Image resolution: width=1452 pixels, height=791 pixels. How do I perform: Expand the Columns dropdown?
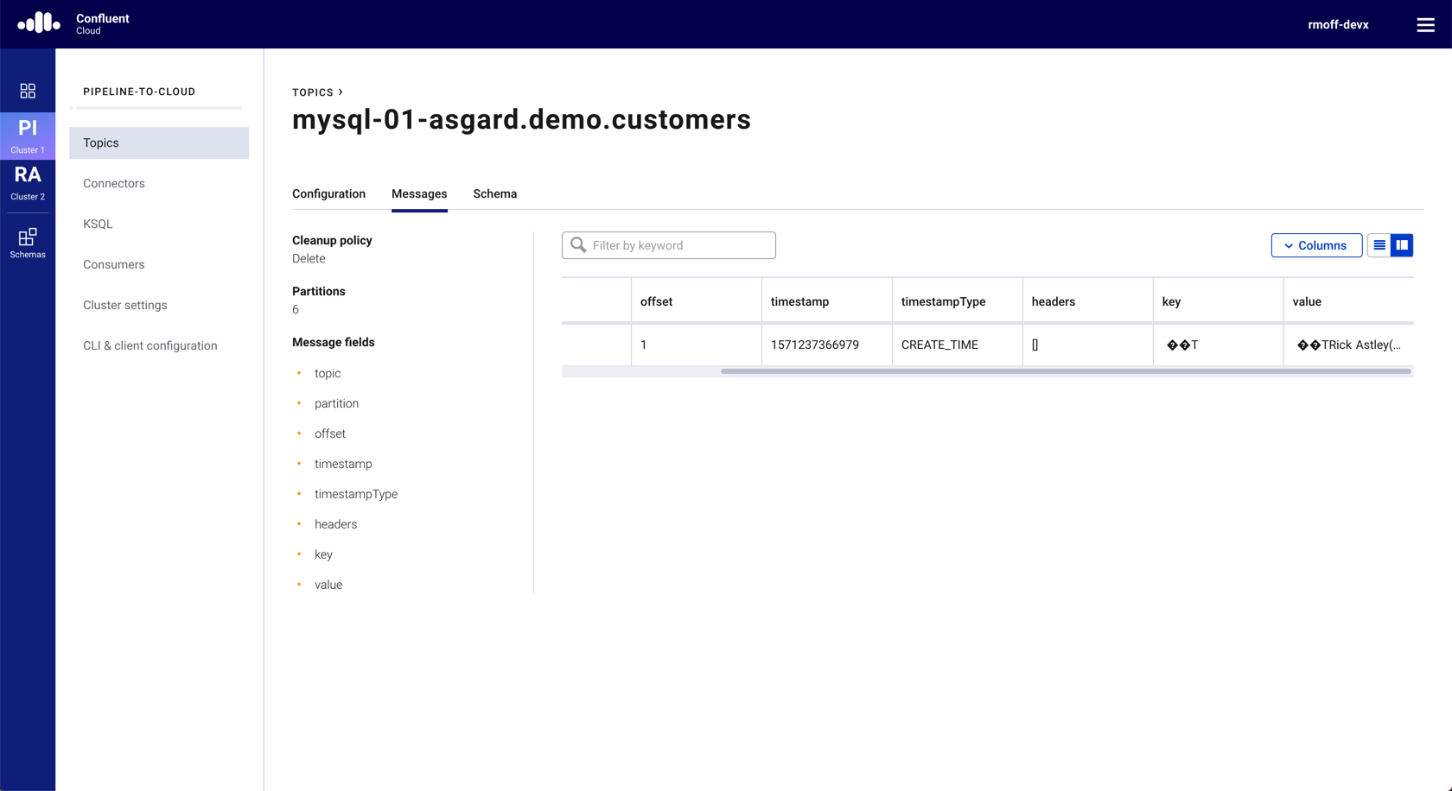[1316, 245]
